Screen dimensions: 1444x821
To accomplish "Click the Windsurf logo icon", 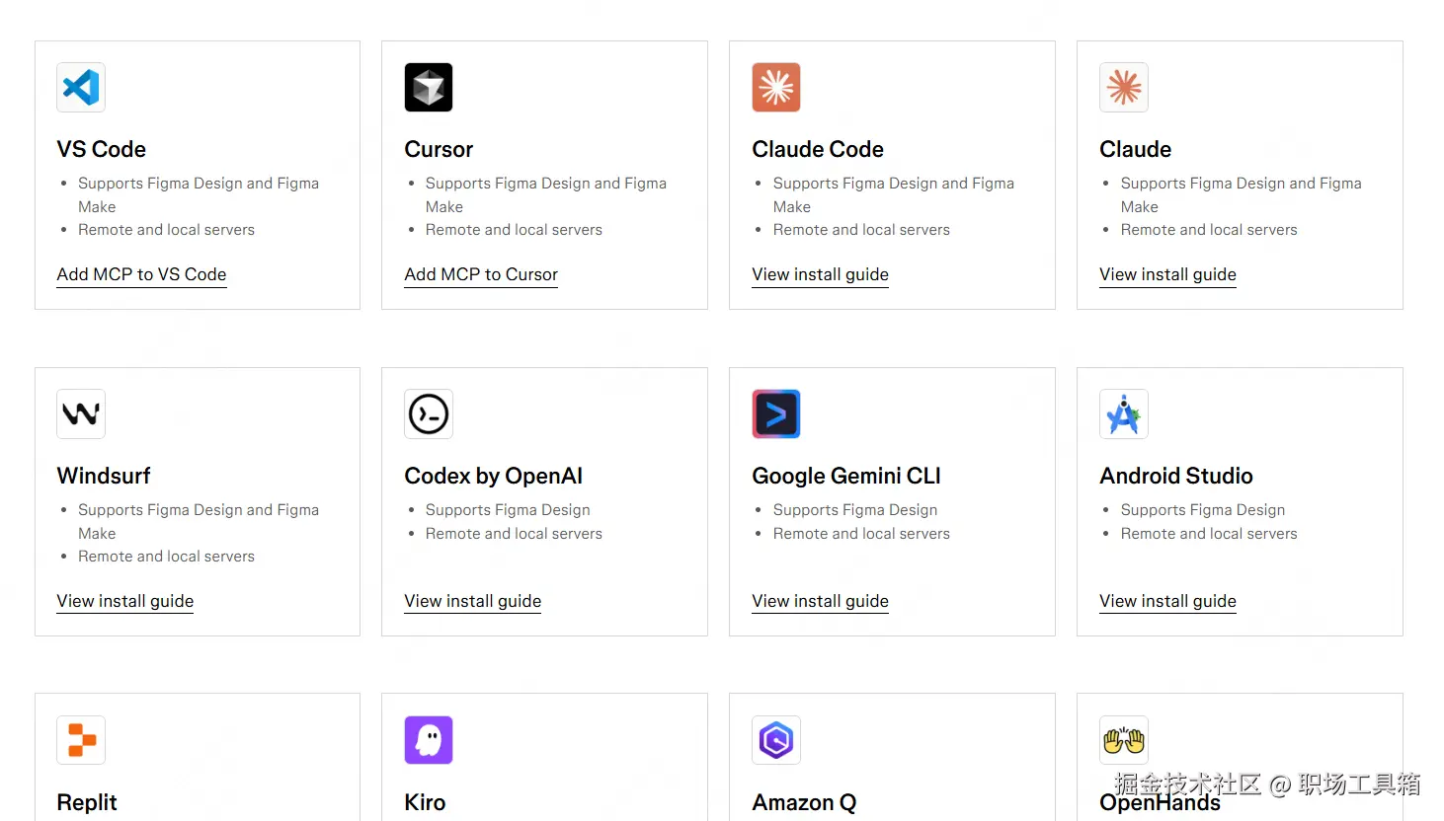I will tap(81, 414).
